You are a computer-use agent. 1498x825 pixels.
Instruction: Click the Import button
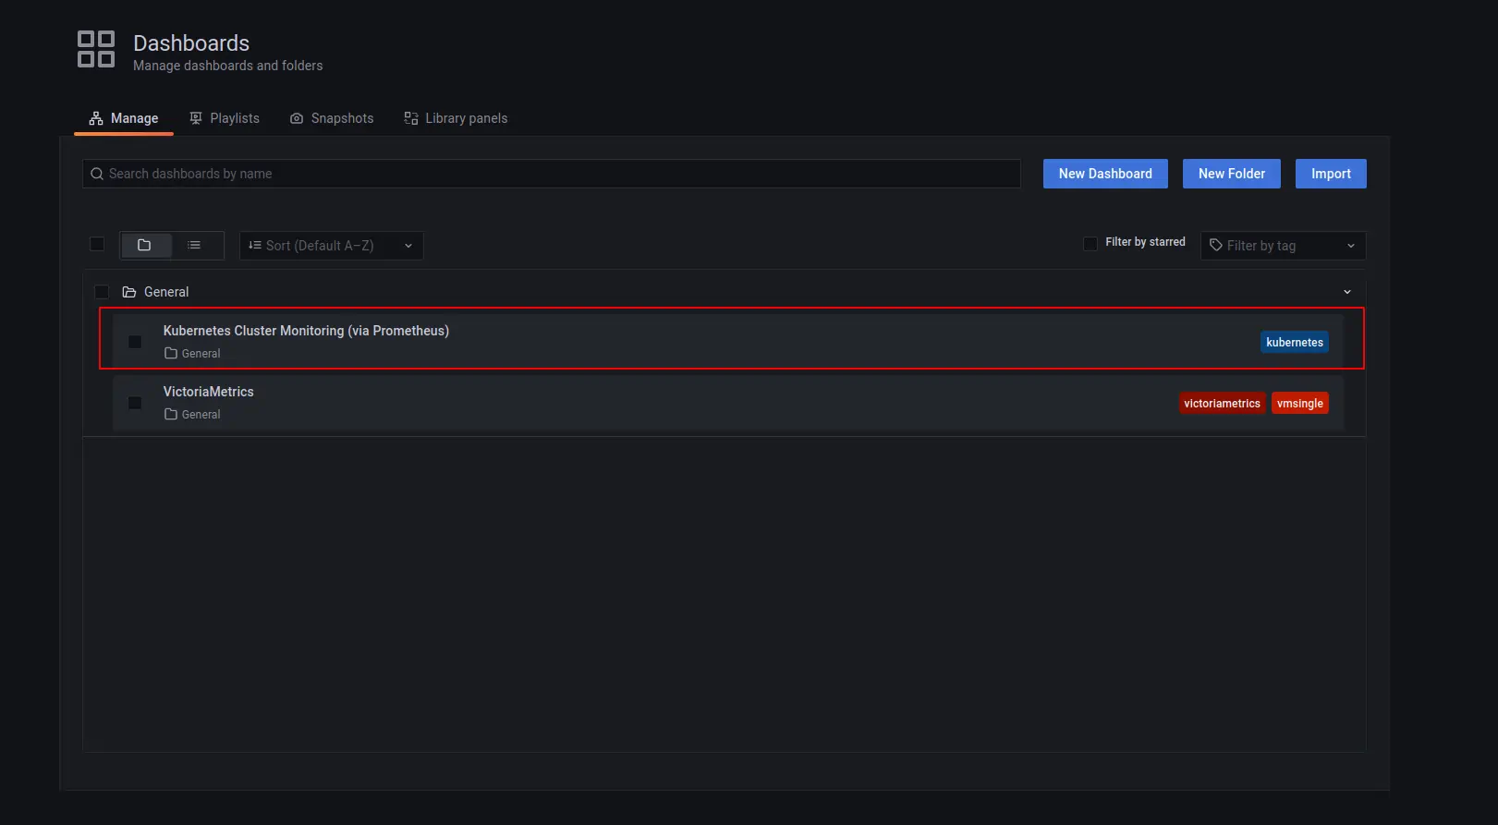[x=1331, y=174]
